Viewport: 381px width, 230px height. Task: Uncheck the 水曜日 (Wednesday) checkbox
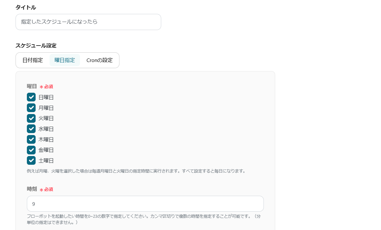click(31, 129)
